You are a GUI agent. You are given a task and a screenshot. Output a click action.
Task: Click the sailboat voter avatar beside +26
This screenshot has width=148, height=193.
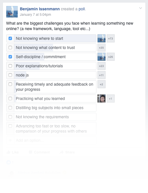pos(102,57)
